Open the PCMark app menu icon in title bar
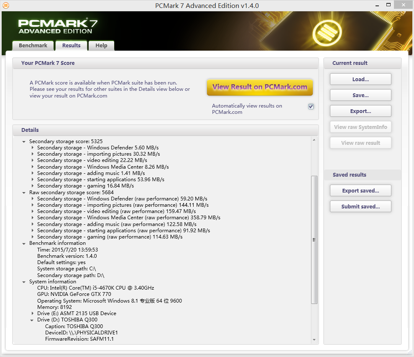The width and height of the screenshot is (414, 357). (x=5, y=5)
